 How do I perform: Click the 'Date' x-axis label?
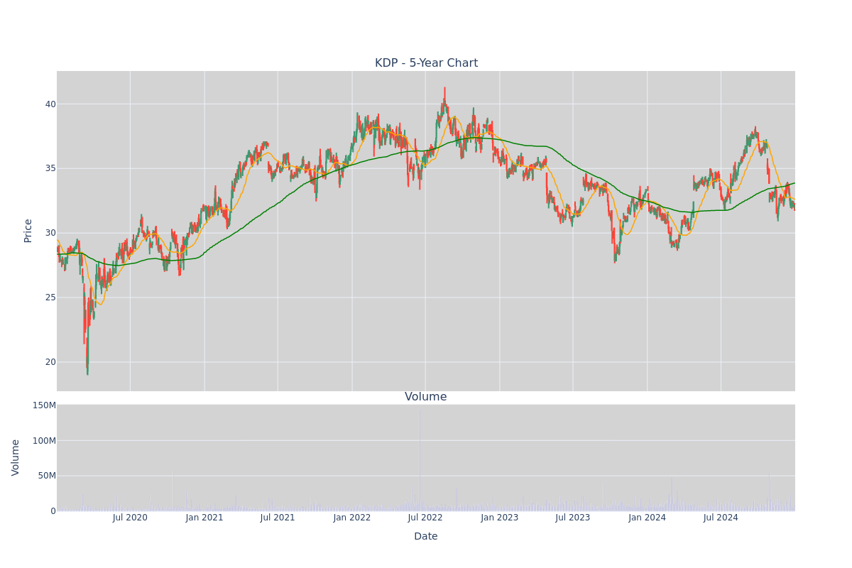pos(426,537)
